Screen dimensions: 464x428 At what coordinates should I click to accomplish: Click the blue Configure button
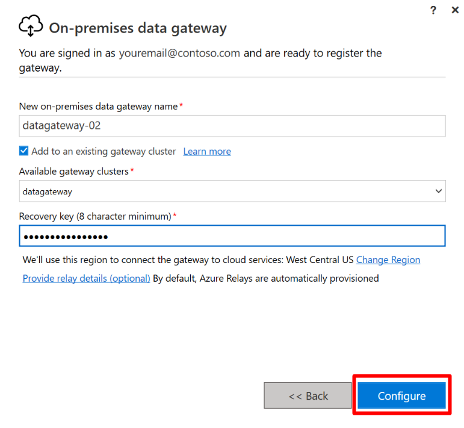401,395
